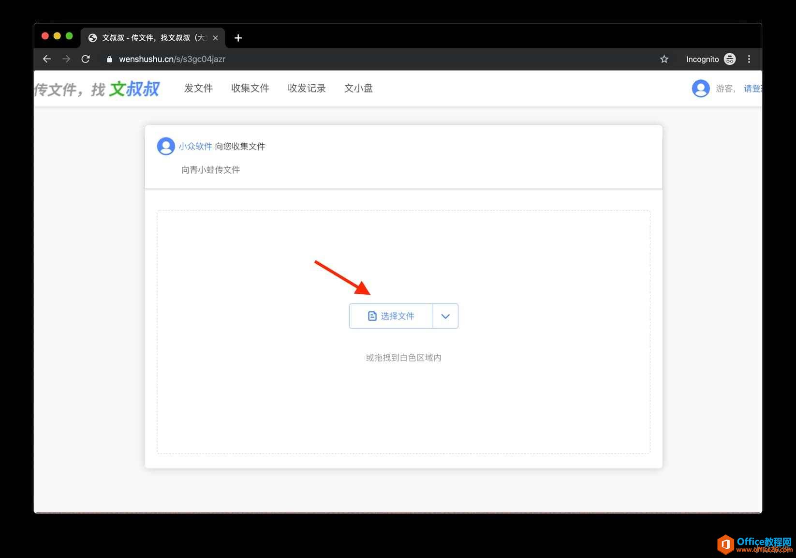Expand the dropdown arrow beside 选择文件

pos(445,316)
